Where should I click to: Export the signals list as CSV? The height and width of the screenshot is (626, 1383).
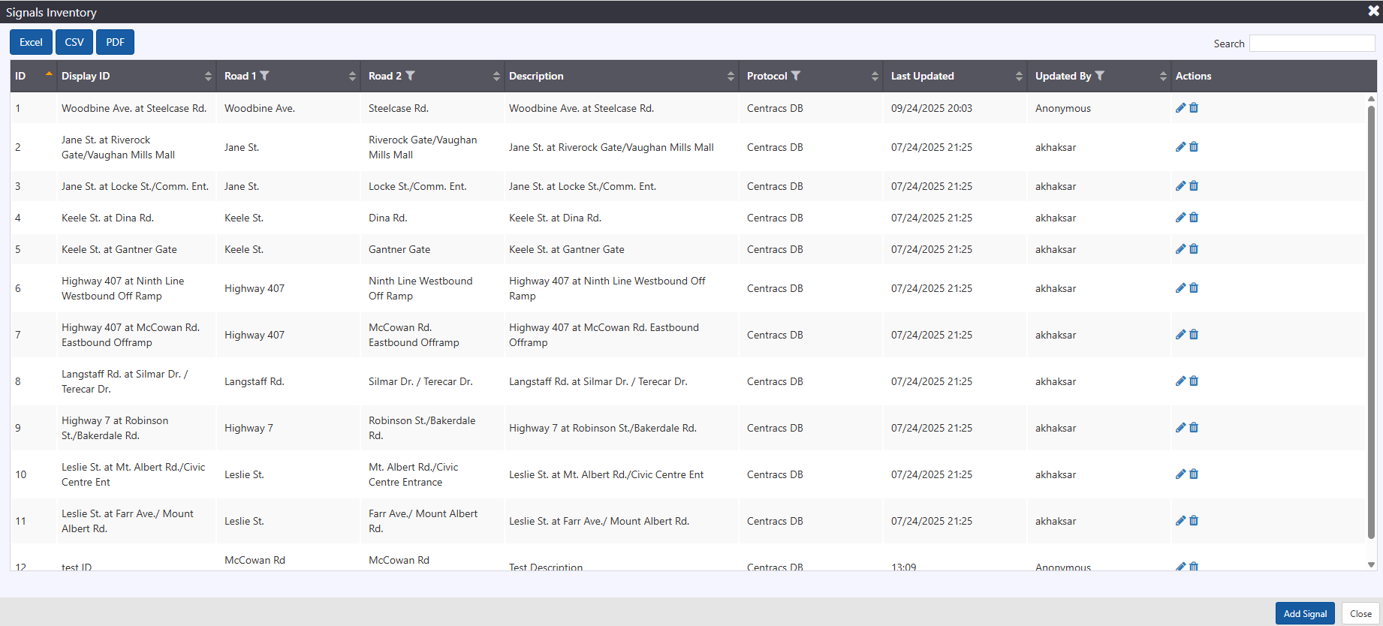(x=74, y=42)
